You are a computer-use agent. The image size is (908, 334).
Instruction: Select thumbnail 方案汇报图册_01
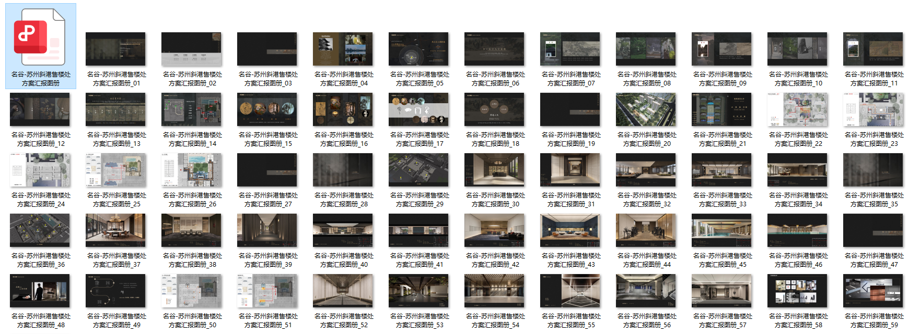pyautogui.click(x=115, y=49)
